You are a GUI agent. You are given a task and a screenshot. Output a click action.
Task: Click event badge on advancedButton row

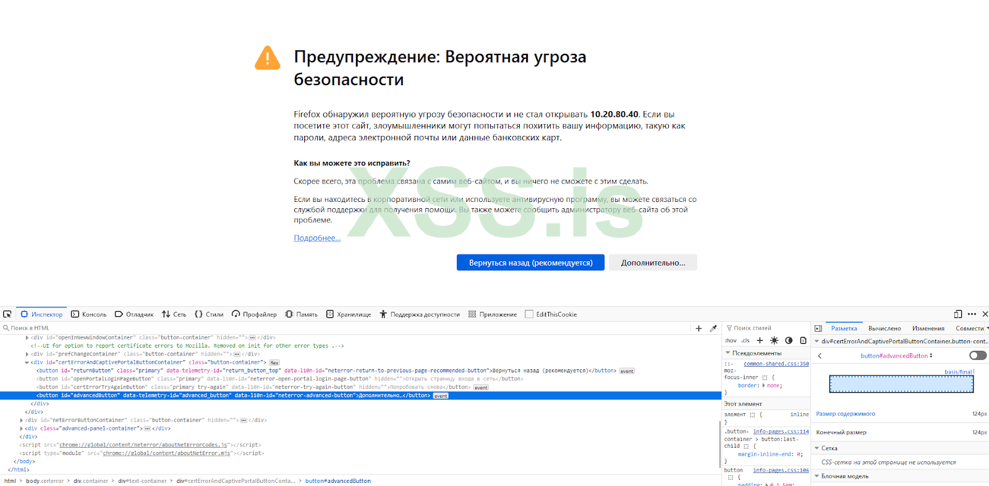441,396
